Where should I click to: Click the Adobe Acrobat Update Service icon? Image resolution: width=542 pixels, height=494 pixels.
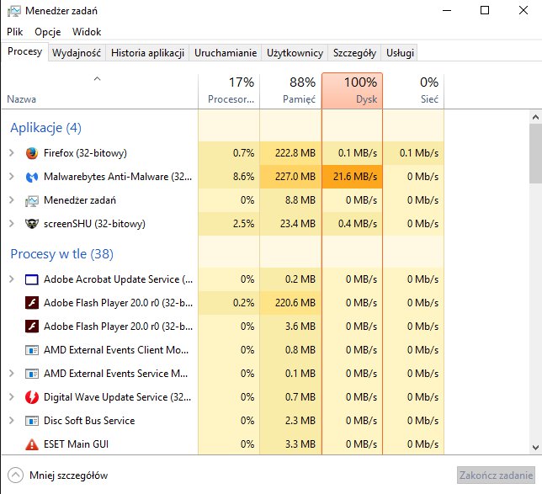click(x=32, y=279)
